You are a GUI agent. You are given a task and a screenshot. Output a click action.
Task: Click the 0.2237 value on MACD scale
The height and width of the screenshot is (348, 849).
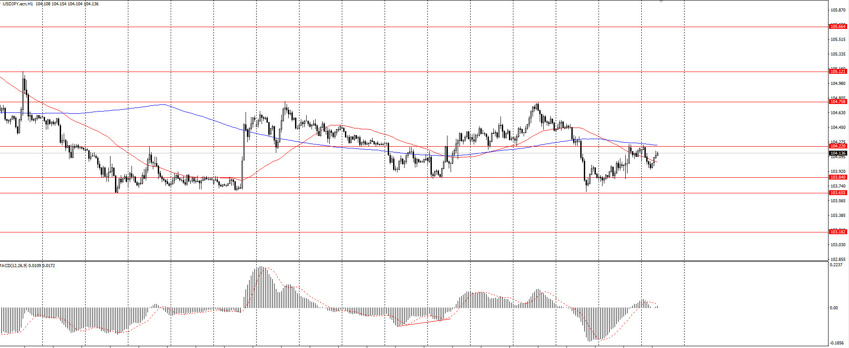(836, 265)
